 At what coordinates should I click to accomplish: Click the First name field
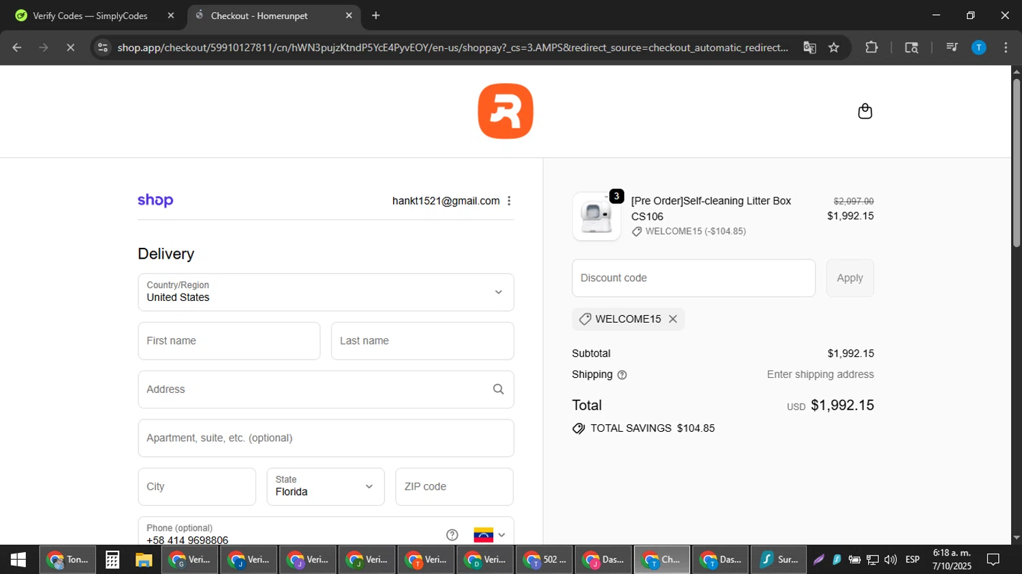(x=229, y=341)
